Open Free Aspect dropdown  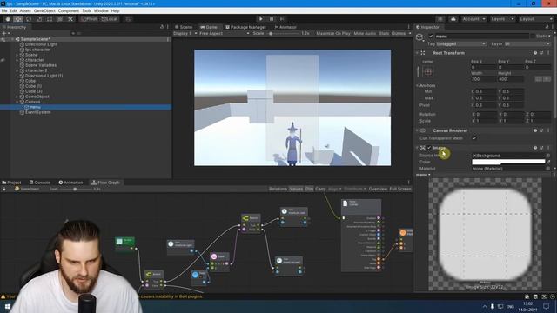pos(225,33)
